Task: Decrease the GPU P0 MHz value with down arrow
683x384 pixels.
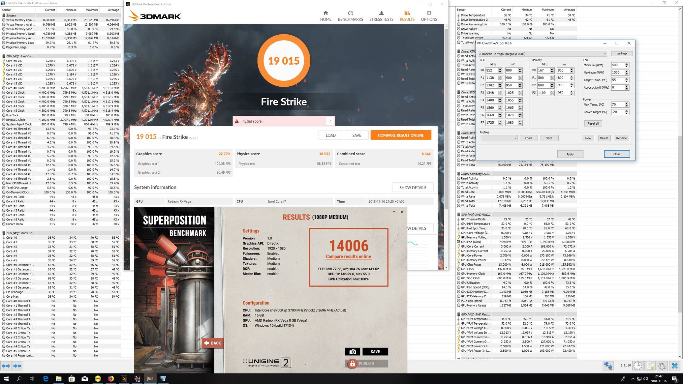Action: [x=500, y=72]
